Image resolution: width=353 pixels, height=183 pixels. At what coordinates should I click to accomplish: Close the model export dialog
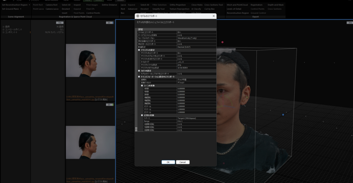214,16
